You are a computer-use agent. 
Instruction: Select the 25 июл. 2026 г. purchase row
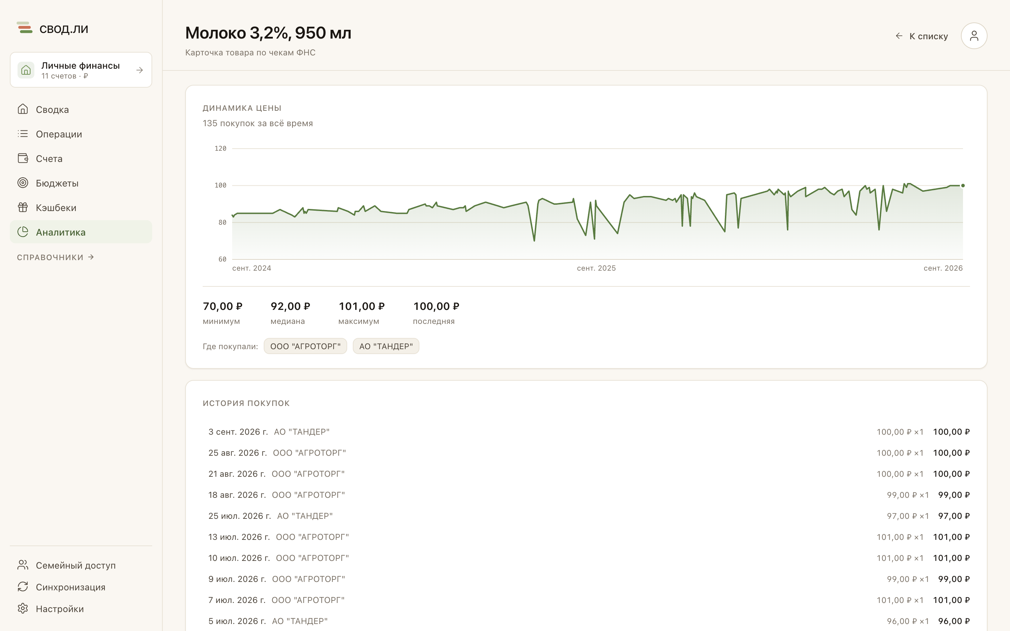(x=586, y=516)
